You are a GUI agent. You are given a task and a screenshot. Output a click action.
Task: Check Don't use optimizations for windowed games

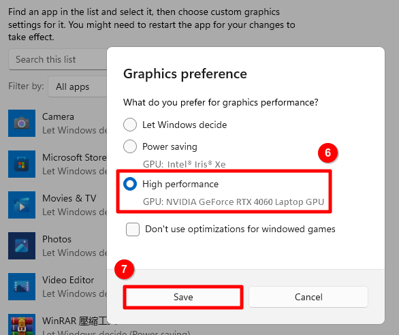[133, 229]
